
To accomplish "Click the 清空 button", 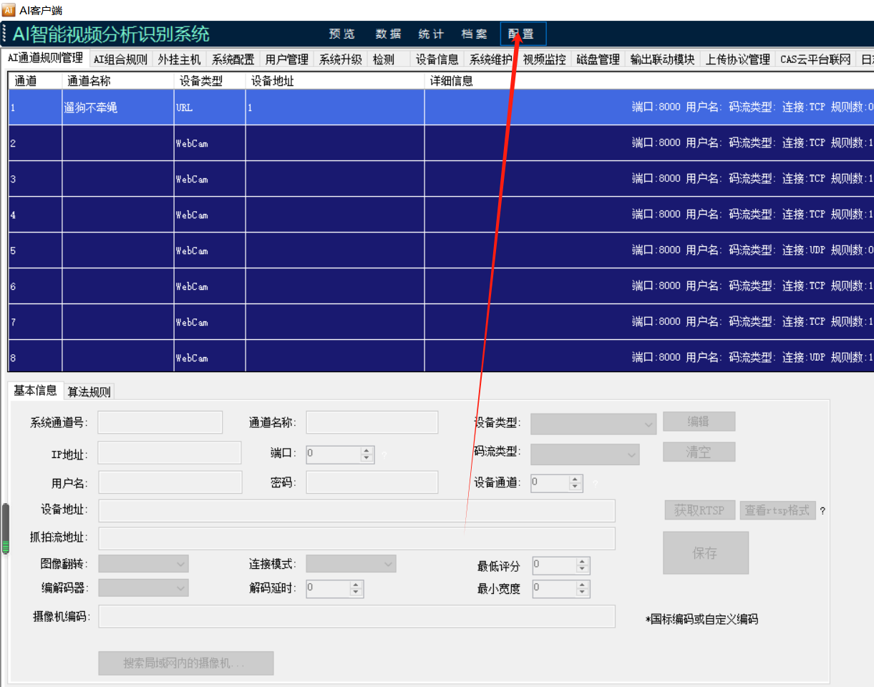I will click(x=699, y=452).
